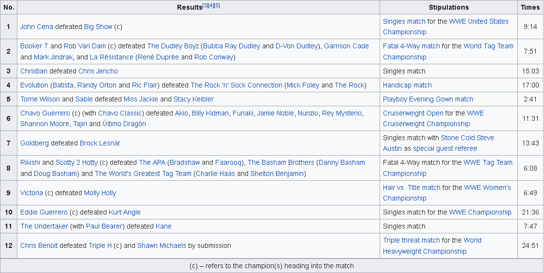The width and height of the screenshot is (544, 273).
Task: Open The Dudley Boyz link
Action: coord(173,46)
